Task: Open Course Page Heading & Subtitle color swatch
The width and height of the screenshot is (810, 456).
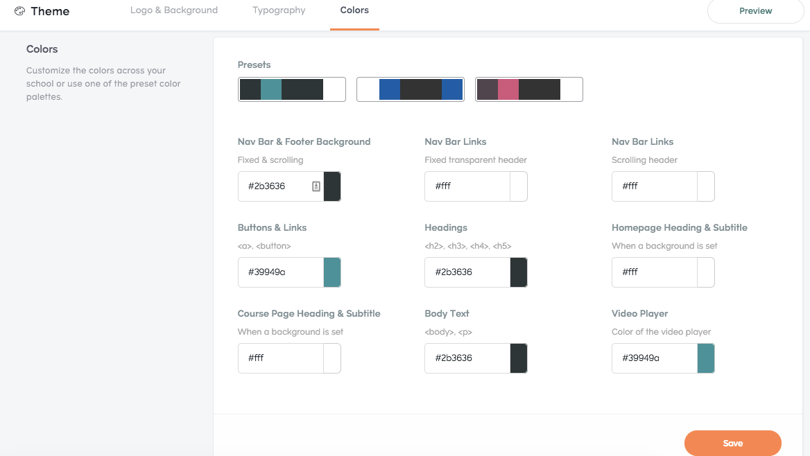Action: (332, 358)
